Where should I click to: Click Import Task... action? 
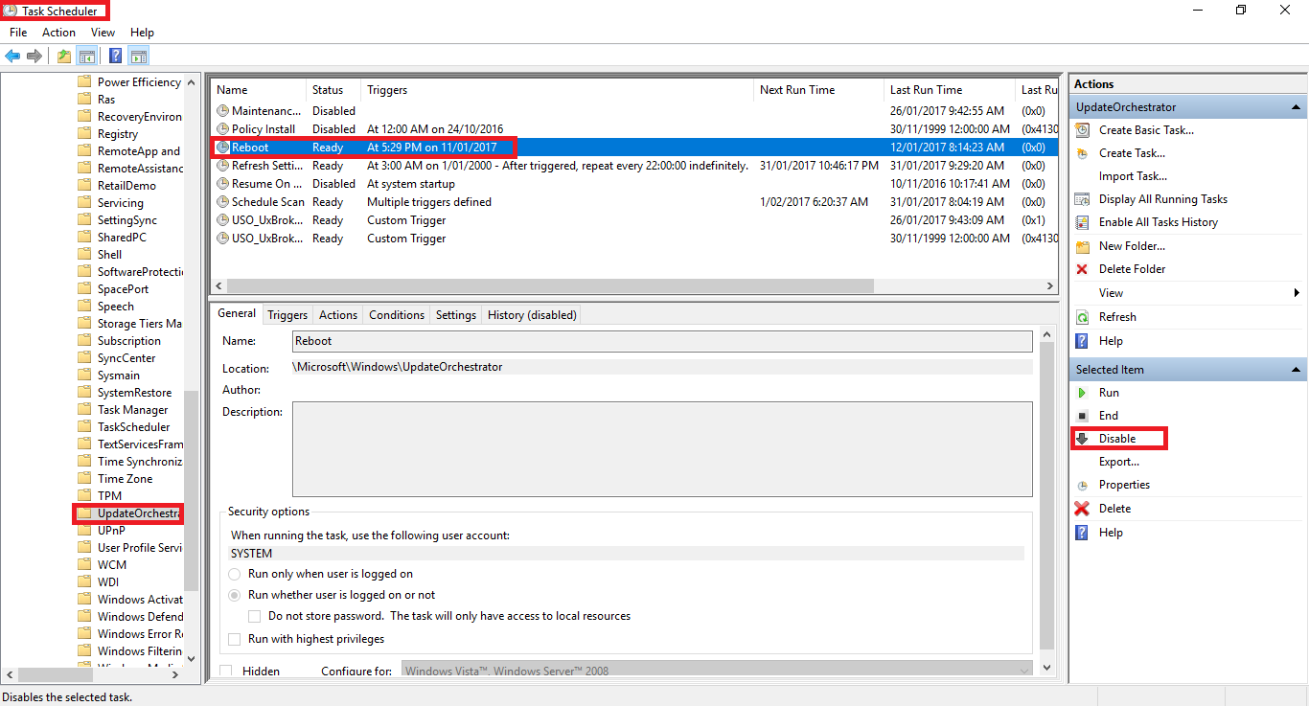click(x=1133, y=176)
